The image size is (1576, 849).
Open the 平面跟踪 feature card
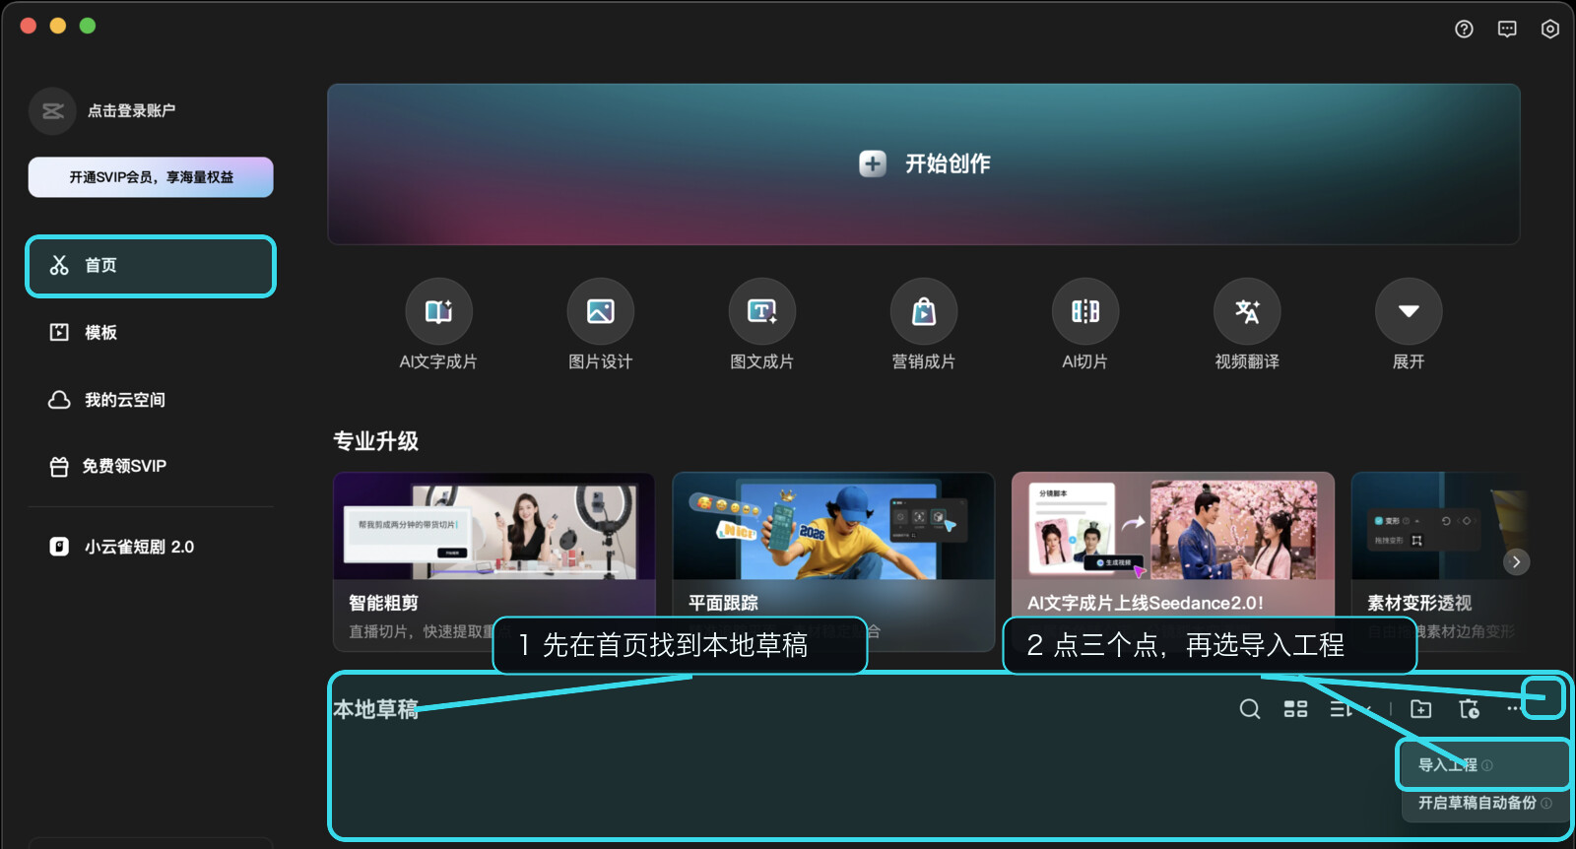833,561
